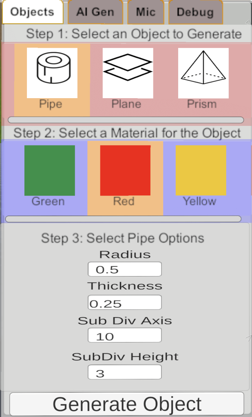Open the Debug tab
Image resolution: width=252 pixels, height=417 pixels.
(x=196, y=12)
